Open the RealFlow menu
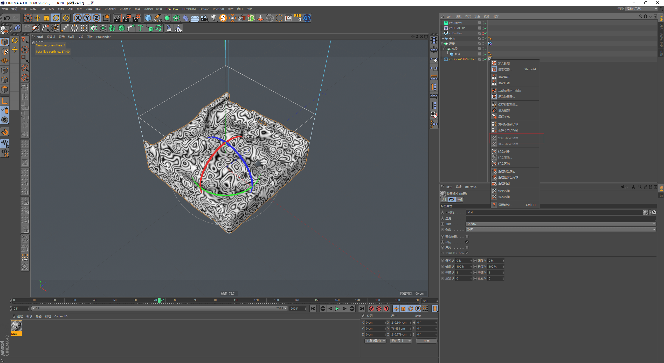 (172, 9)
